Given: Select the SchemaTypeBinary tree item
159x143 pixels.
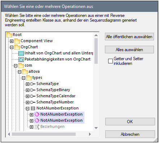Looking at the screenshot, I should (53, 90).
